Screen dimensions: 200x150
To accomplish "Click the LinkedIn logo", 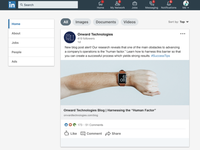I will tap(12, 5).
